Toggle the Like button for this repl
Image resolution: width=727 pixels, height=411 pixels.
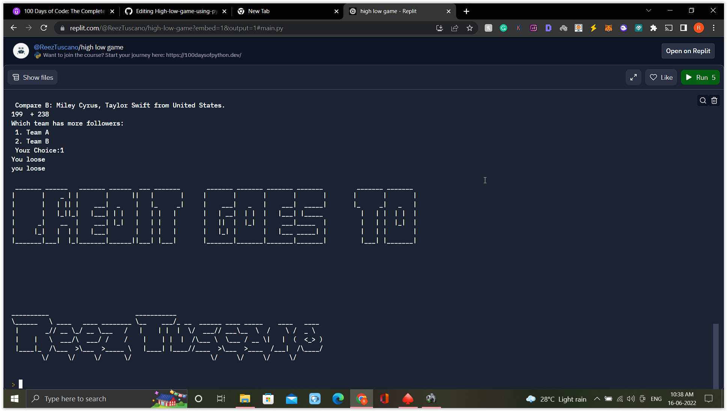(x=661, y=77)
